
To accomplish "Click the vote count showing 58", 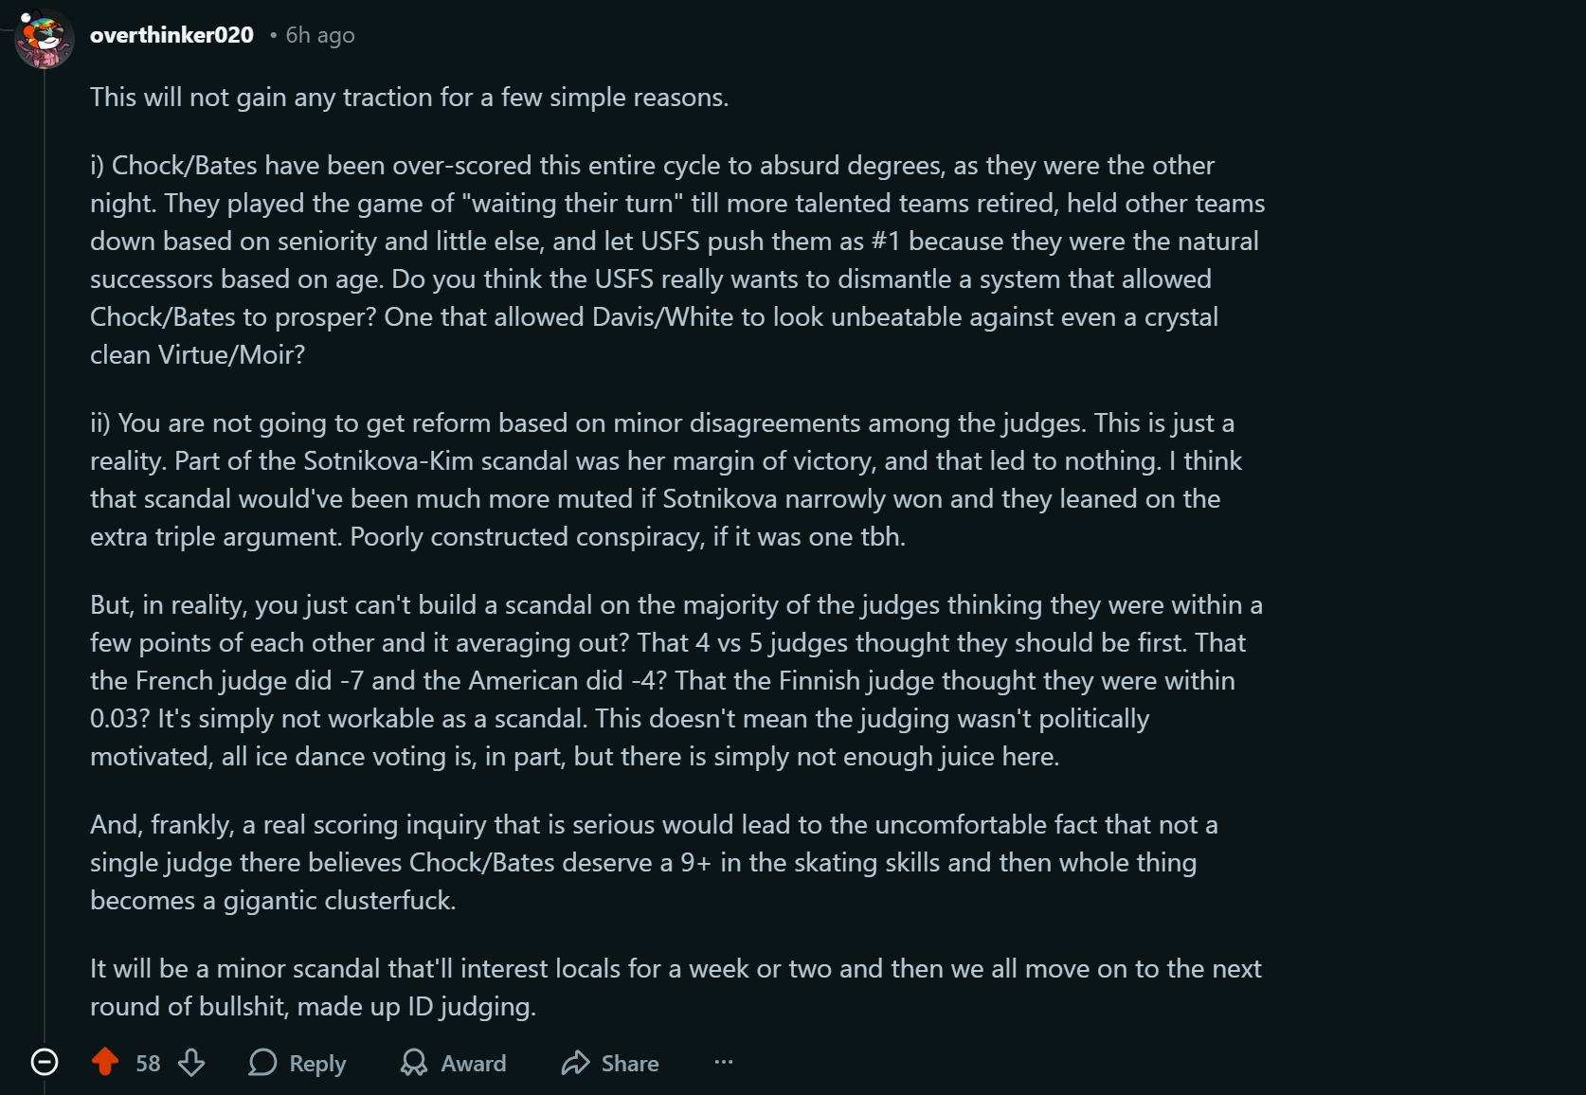I will tap(148, 1064).
